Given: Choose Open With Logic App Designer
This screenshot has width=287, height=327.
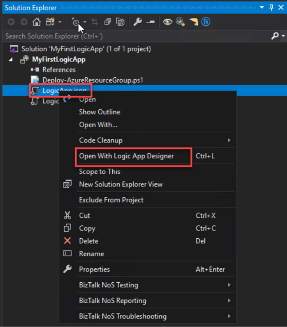Looking at the screenshot, I should 126,156.
